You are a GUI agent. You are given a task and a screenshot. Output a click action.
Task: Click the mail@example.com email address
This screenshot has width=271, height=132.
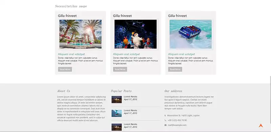click(x=177, y=125)
